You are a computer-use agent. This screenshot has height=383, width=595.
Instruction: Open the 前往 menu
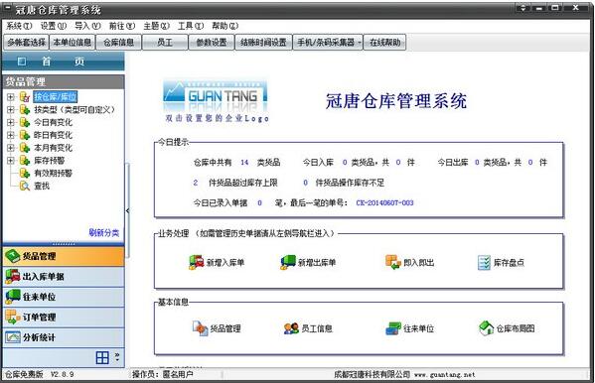point(122,26)
